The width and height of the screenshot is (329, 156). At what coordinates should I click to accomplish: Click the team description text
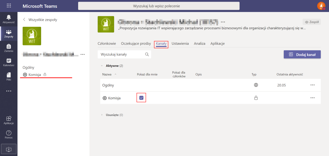[212, 28]
